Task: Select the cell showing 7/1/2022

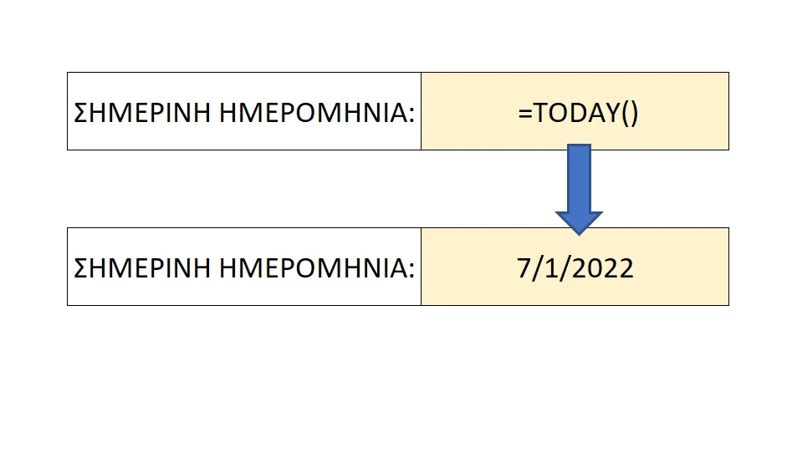Action: tap(575, 267)
